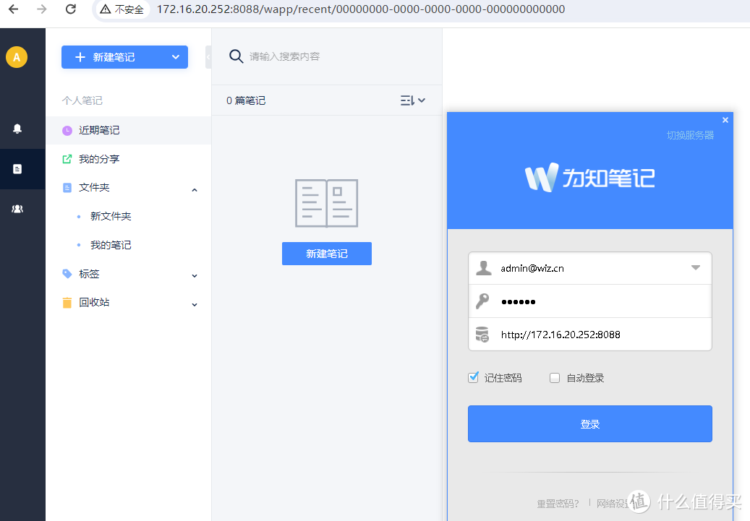Uncheck the 记住密码 checkbox
The image size is (750, 521).
(x=473, y=377)
